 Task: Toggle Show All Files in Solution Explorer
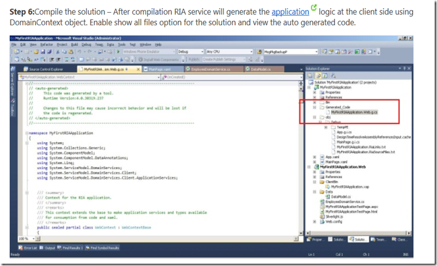coord(319,76)
